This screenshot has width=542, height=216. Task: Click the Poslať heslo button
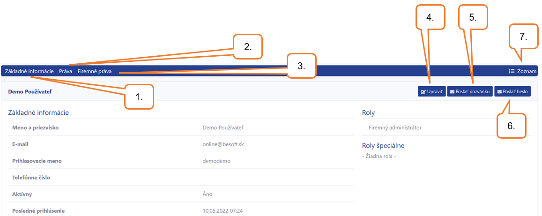coord(512,91)
